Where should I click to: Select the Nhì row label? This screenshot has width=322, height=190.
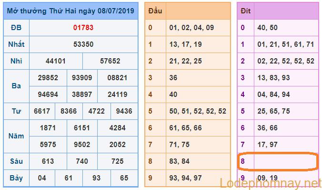point(16,61)
